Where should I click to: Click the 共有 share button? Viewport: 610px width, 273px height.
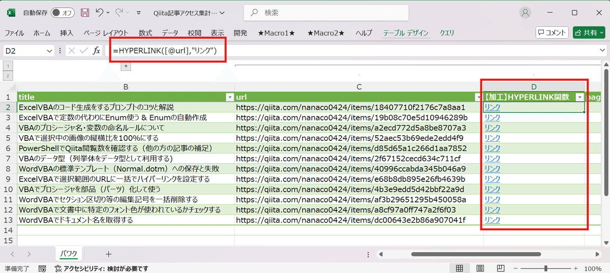(589, 33)
